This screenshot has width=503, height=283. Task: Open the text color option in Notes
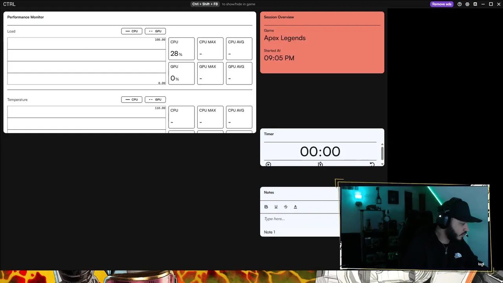coord(296,207)
